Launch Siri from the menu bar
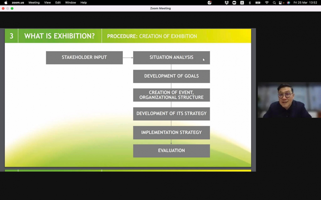Screen dimensions: 321x200 288,3
